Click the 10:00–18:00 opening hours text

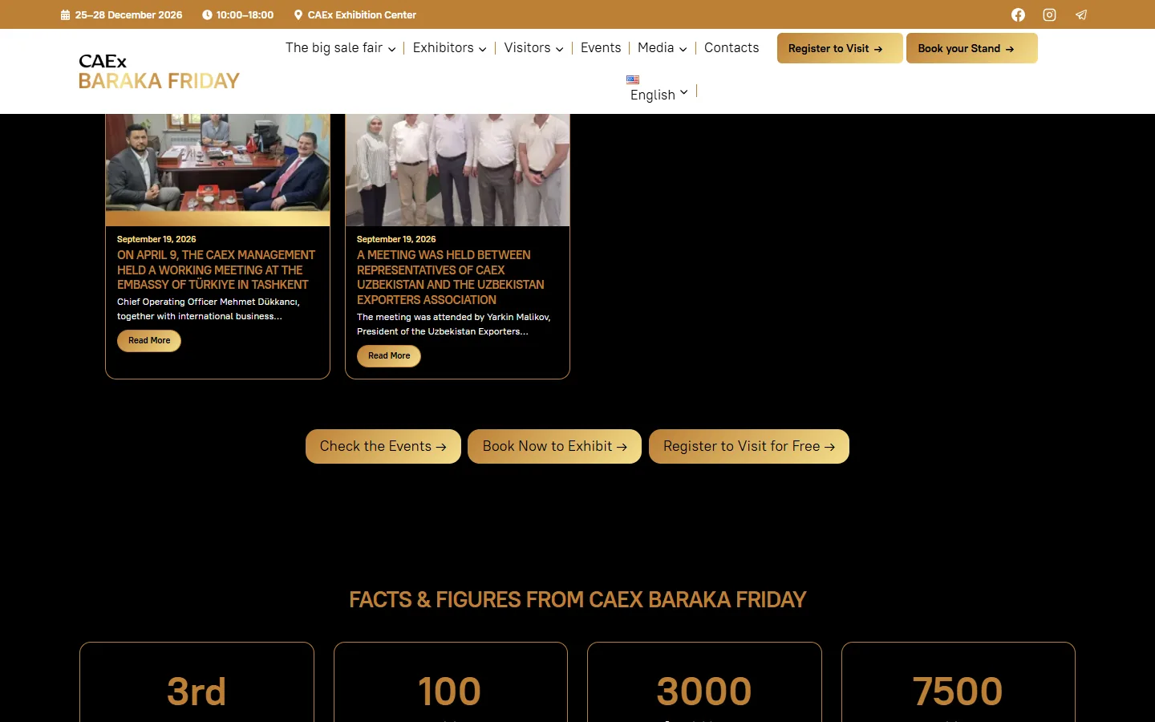click(x=245, y=14)
